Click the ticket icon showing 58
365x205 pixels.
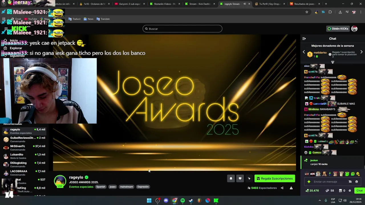point(329,190)
